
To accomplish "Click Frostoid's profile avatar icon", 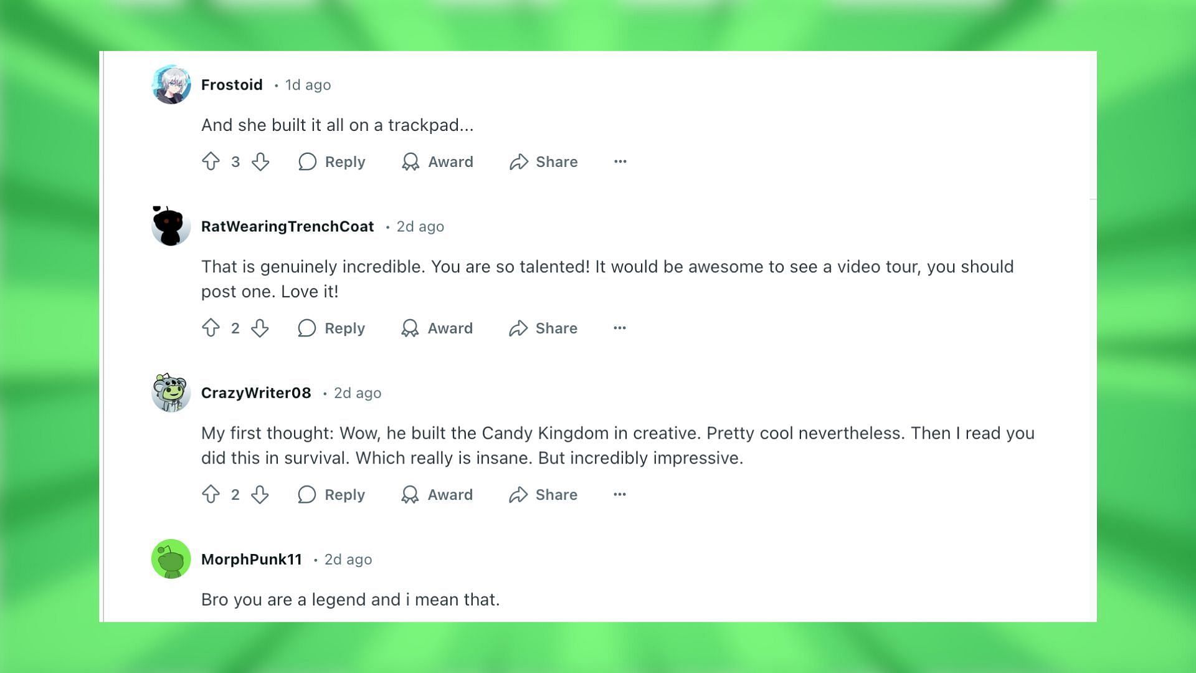I will point(171,85).
